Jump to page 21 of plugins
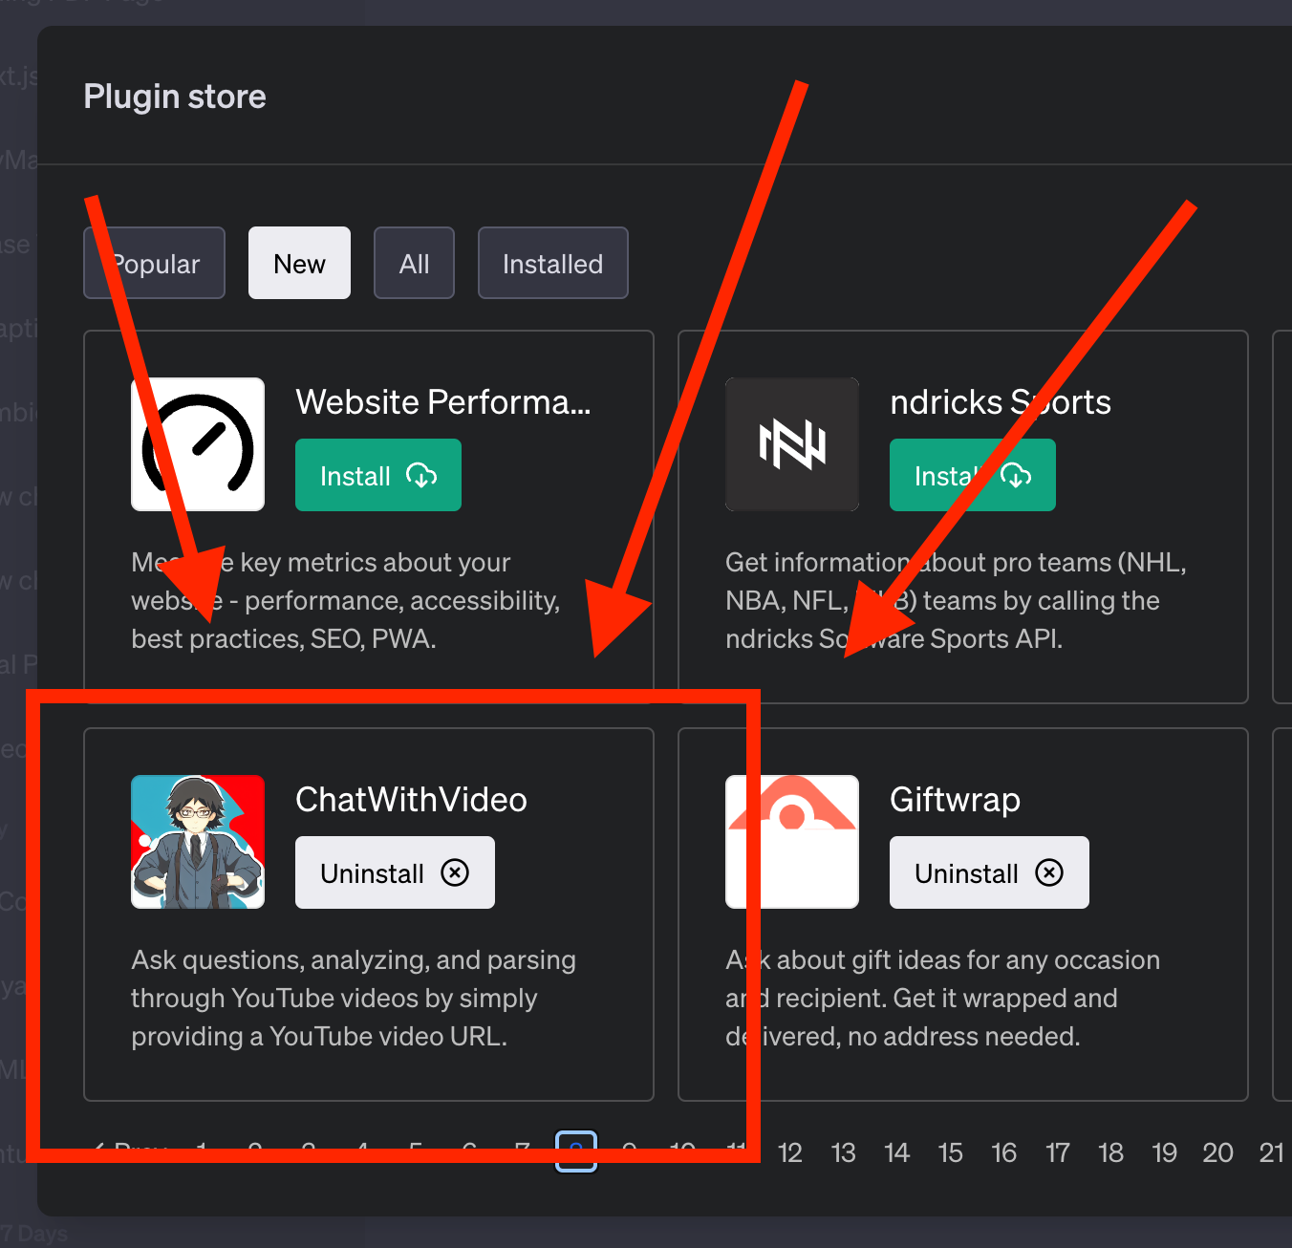This screenshot has height=1248, width=1292. point(1271,1152)
